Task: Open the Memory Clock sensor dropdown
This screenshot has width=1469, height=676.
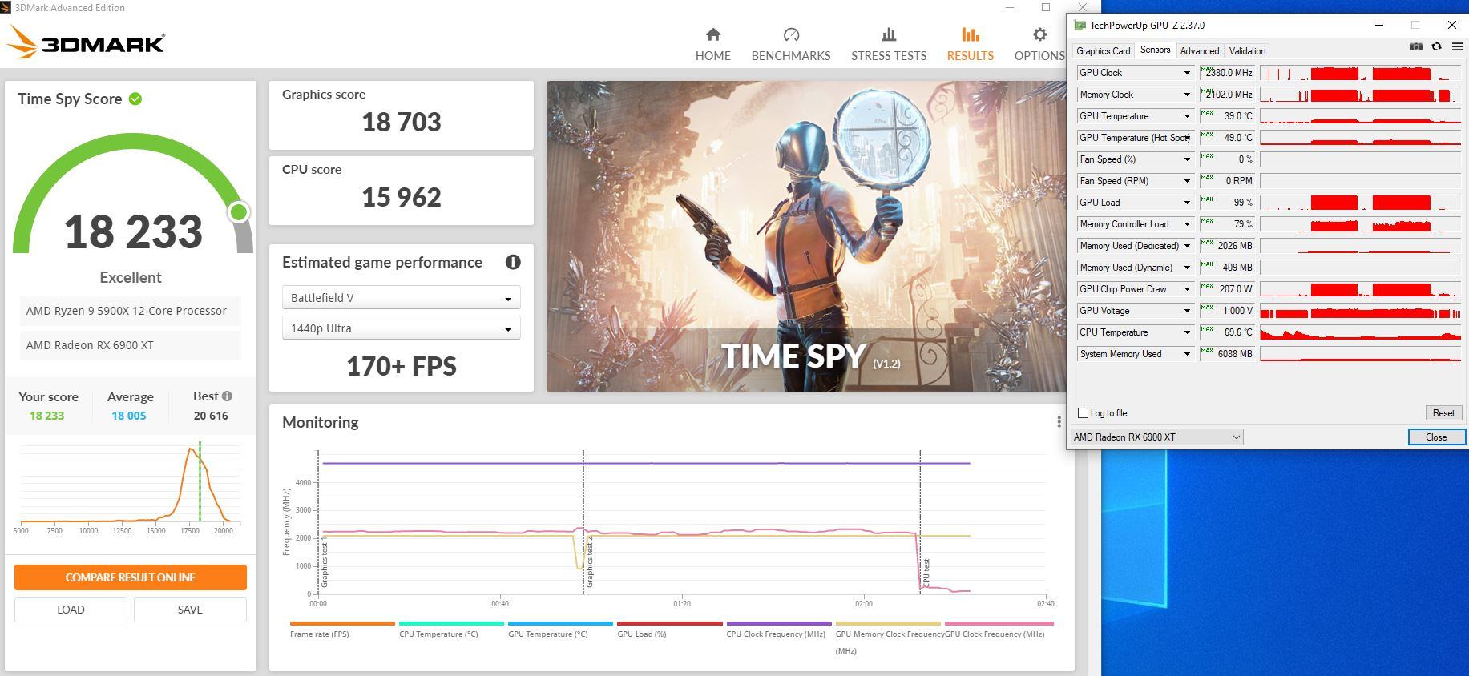Action: pos(1187,95)
